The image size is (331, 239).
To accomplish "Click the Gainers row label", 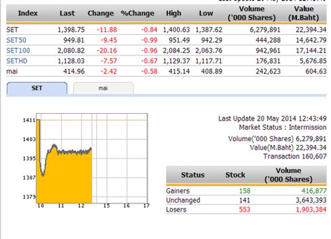I will pos(178,191).
